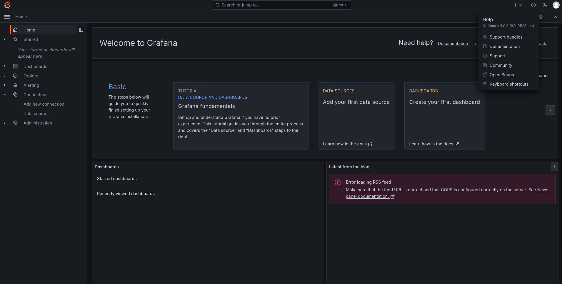Open Data sources in sidebar

pyautogui.click(x=36, y=114)
